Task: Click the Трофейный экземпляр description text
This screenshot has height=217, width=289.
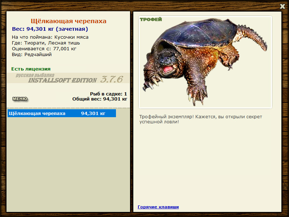Action: tap(200, 119)
